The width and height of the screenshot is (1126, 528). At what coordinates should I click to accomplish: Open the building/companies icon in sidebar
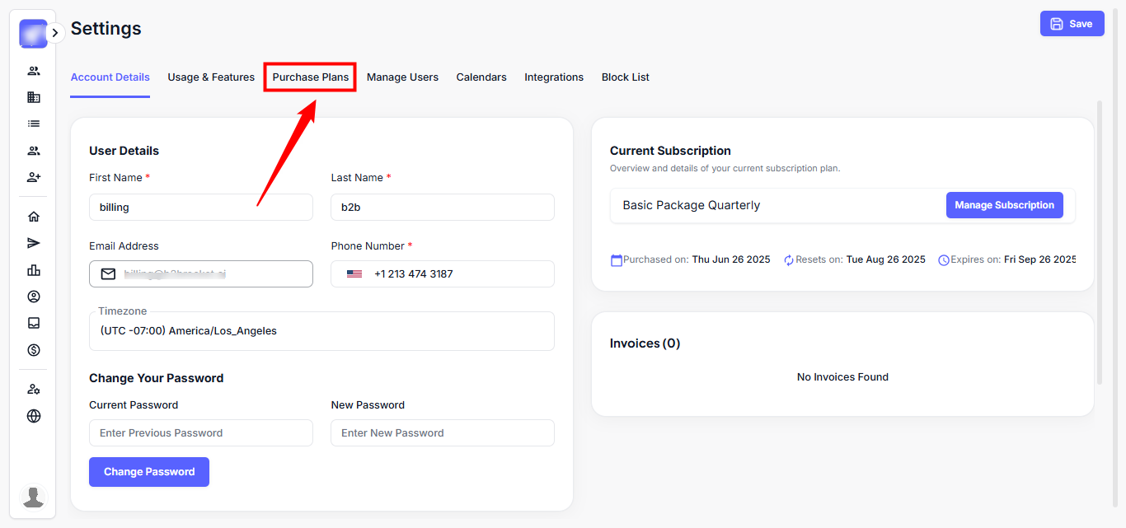point(34,97)
